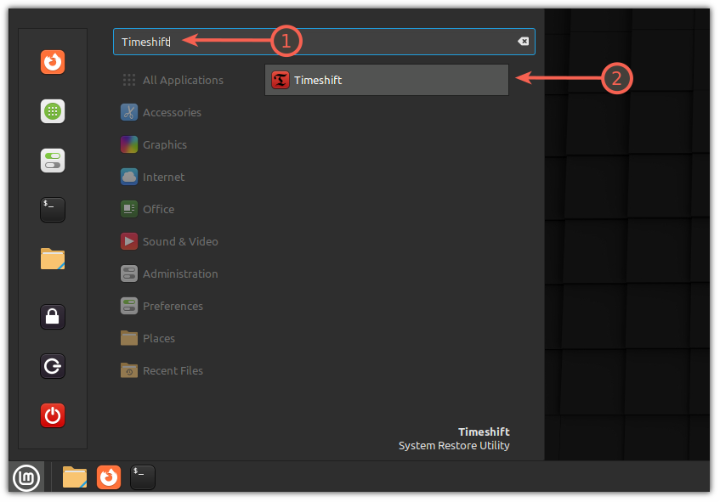Click inside the Timeshift search field
The height and width of the screenshot is (502, 720).
[x=324, y=42]
